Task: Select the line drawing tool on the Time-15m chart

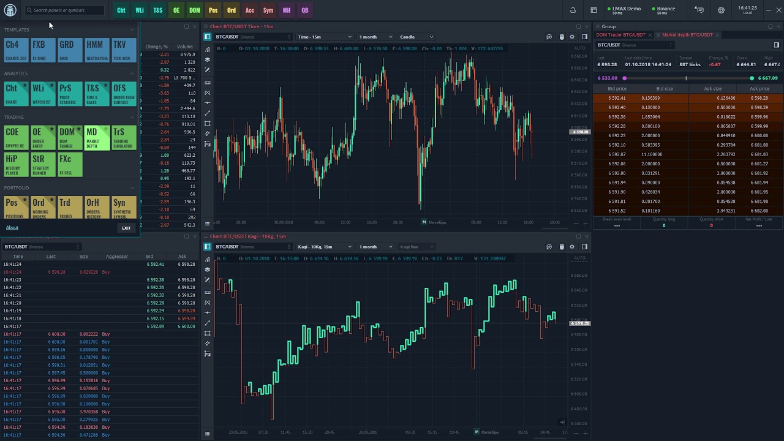Action: point(208,113)
